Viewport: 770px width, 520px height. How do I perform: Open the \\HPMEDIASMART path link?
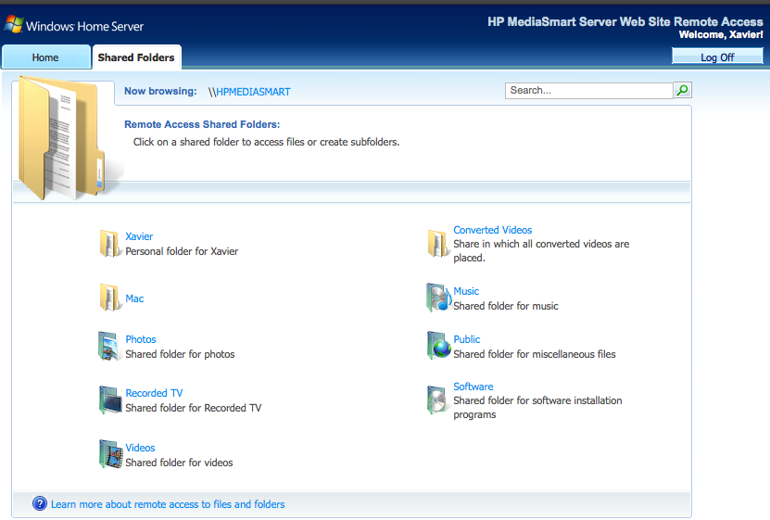(249, 92)
